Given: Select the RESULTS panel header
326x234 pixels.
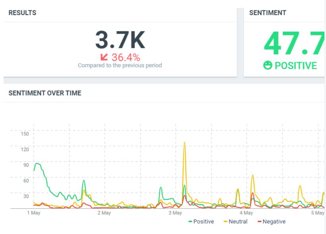Looking at the screenshot, I should (22, 13).
